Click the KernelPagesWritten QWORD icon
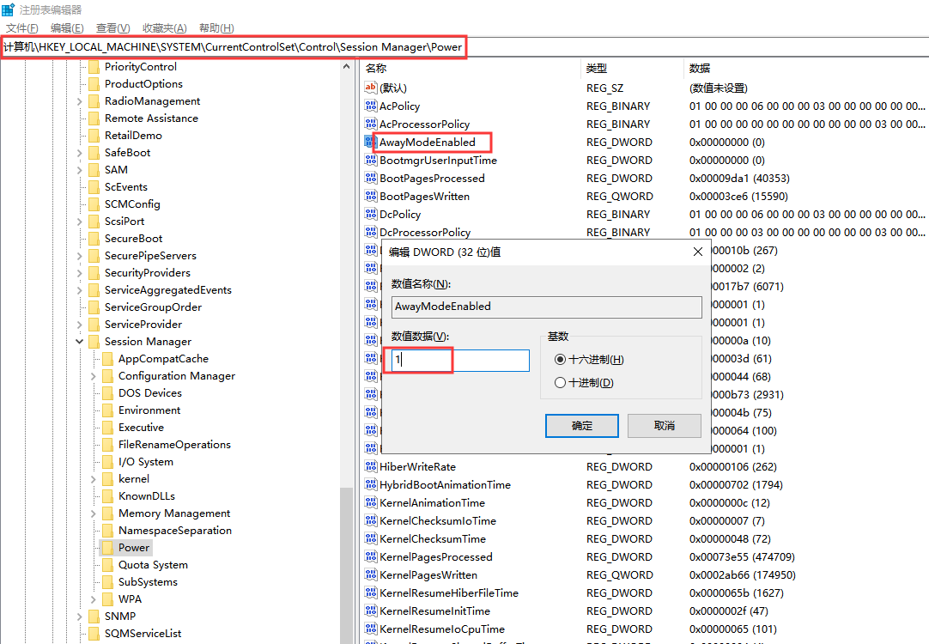Image resolution: width=929 pixels, height=644 pixels. coord(373,574)
